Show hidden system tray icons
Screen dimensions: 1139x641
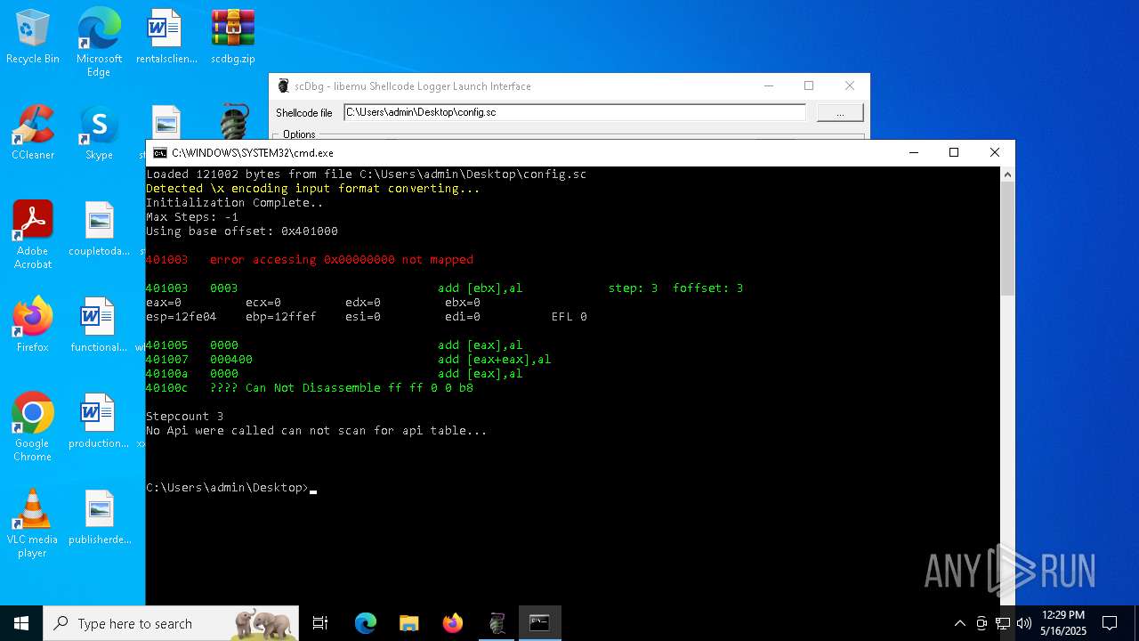click(x=959, y=623)
